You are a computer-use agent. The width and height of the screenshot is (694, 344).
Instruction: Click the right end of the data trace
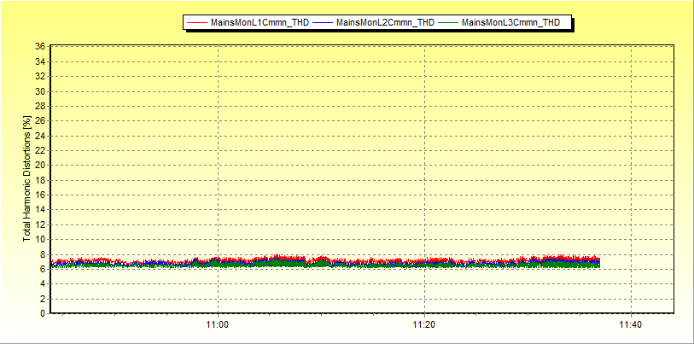pos(599,262)
